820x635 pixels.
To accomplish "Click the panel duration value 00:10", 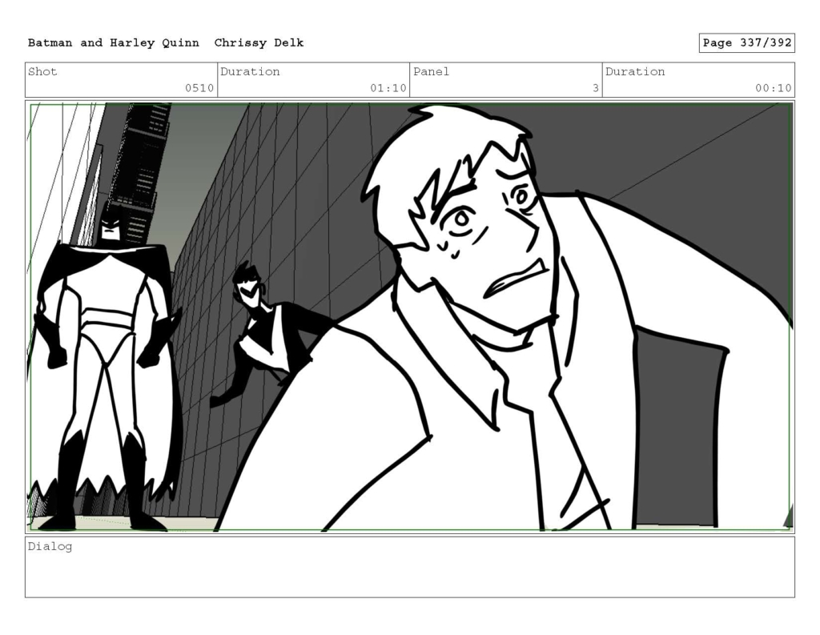I will (774, 88).
